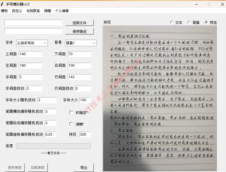Click the 导出 export button
Image resolution: width=226 pixels, height=172 pixels.
pos(84,167)
